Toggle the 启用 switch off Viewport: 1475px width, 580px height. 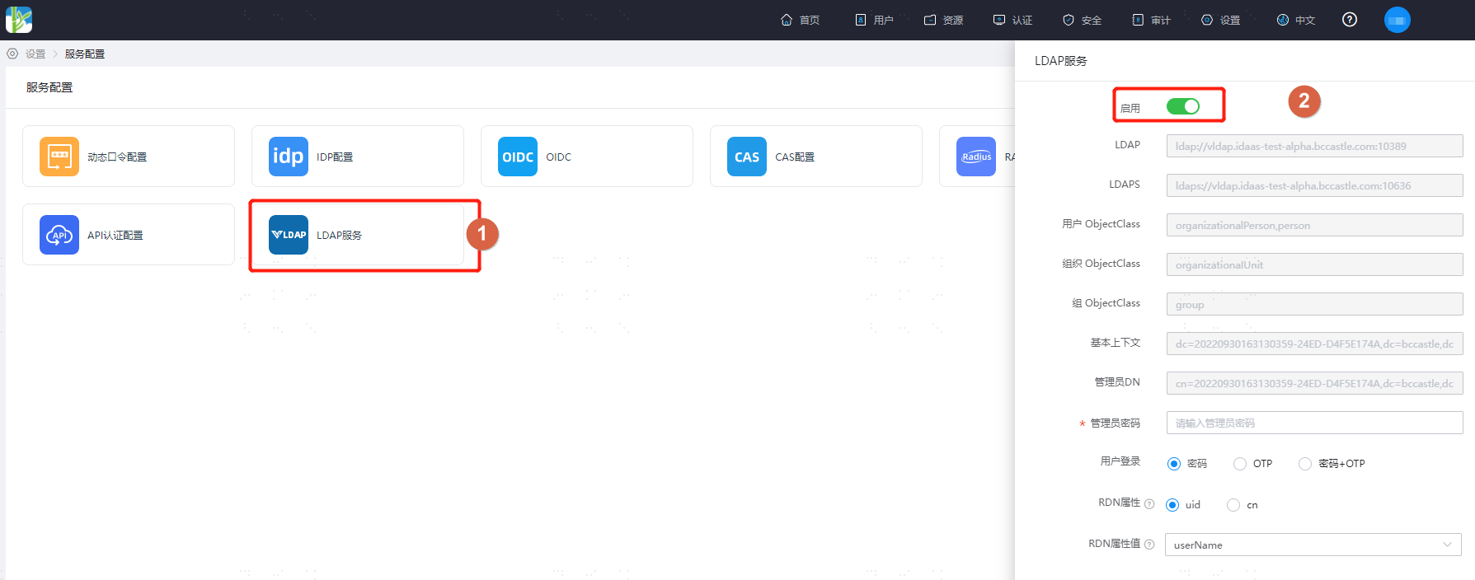pyautogui.click(x=1183, y=106)
